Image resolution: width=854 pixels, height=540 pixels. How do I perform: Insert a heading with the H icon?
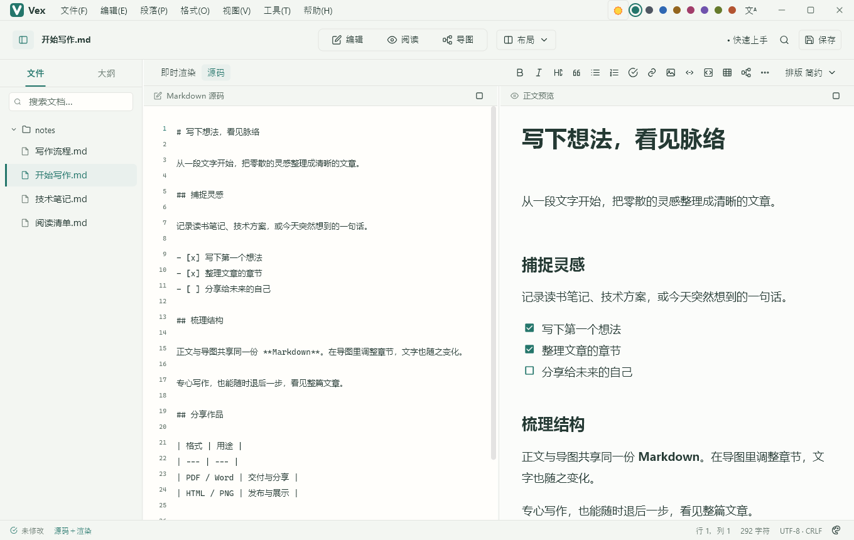[558, 73]
